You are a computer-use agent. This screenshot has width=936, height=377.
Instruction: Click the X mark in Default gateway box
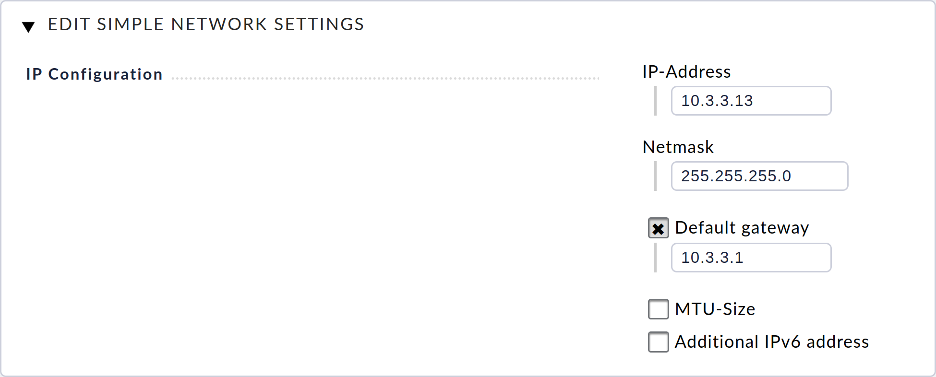click(x=658, y=229)
